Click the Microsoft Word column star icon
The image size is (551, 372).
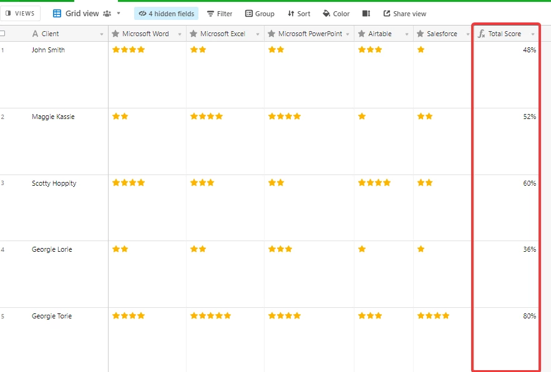[x=115, y=34]
